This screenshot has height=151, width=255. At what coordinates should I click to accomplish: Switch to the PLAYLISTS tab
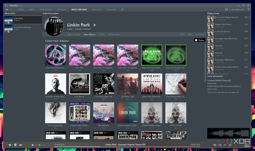coord(62,10)
